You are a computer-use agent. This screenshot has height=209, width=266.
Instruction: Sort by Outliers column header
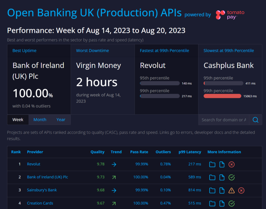click(x=163, y=152)
